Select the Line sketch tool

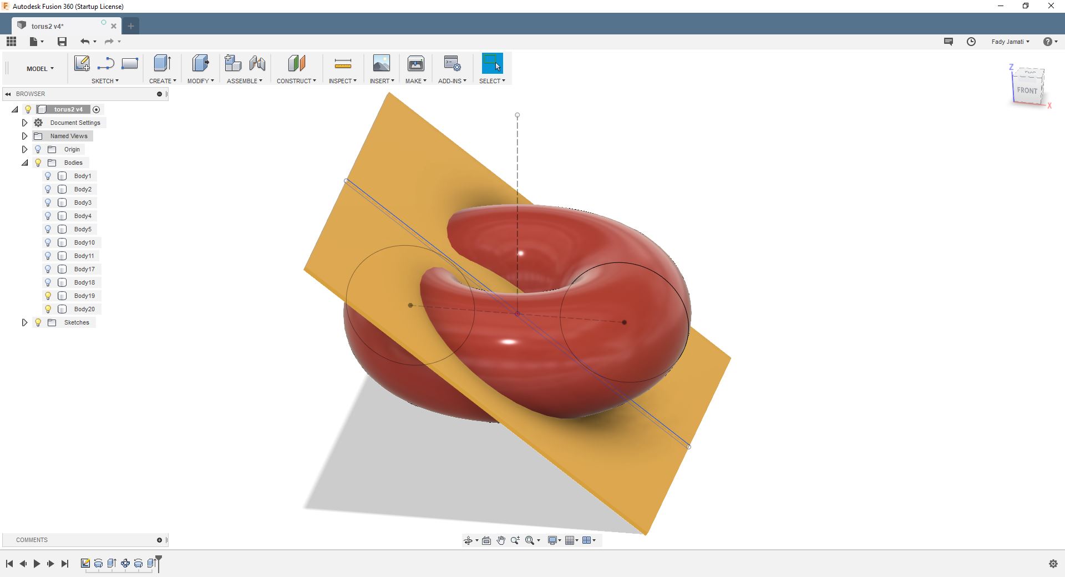coord(105,63)
